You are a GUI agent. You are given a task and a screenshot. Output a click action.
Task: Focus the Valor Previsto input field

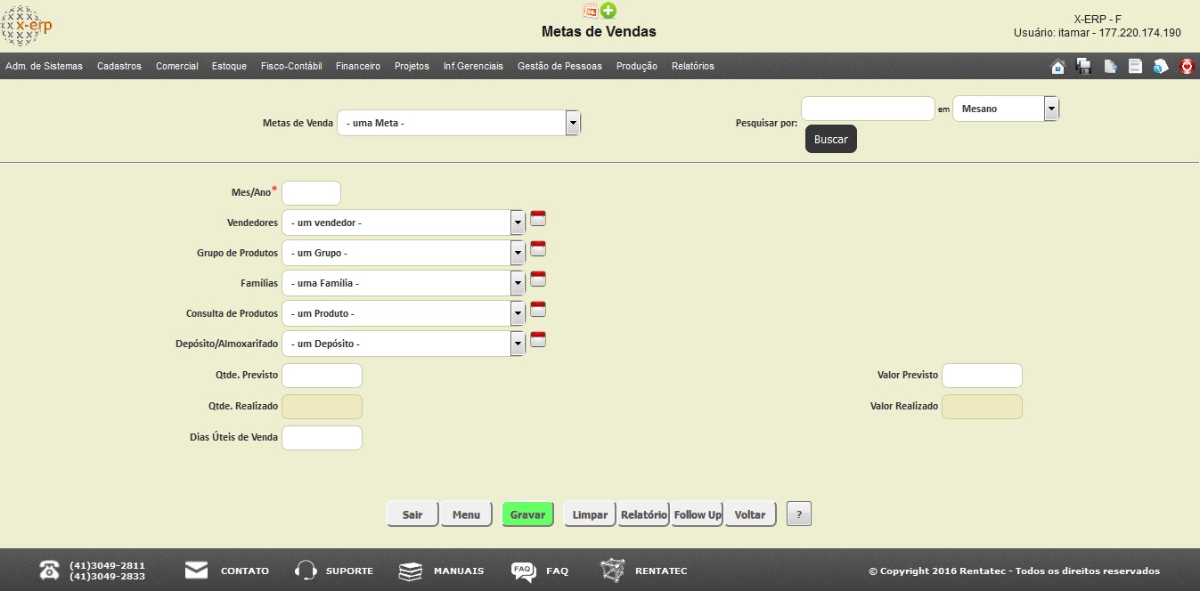pyautogui.click(x=982, y=376)
